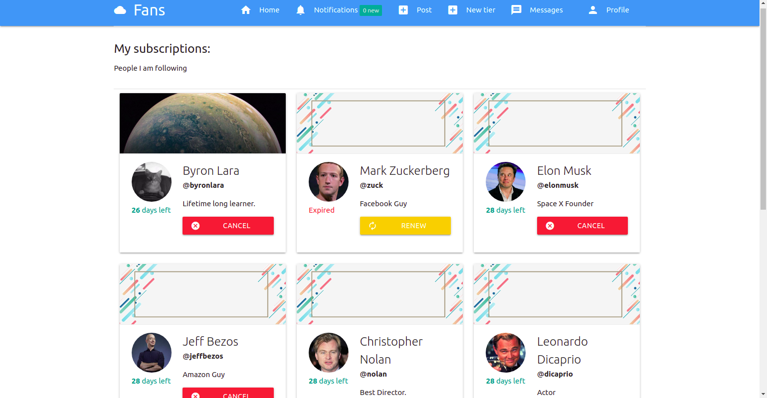Screen dimensions: 767x398
Task: Click the @jeffbezos handle
Action: click(x=203, y=356)
